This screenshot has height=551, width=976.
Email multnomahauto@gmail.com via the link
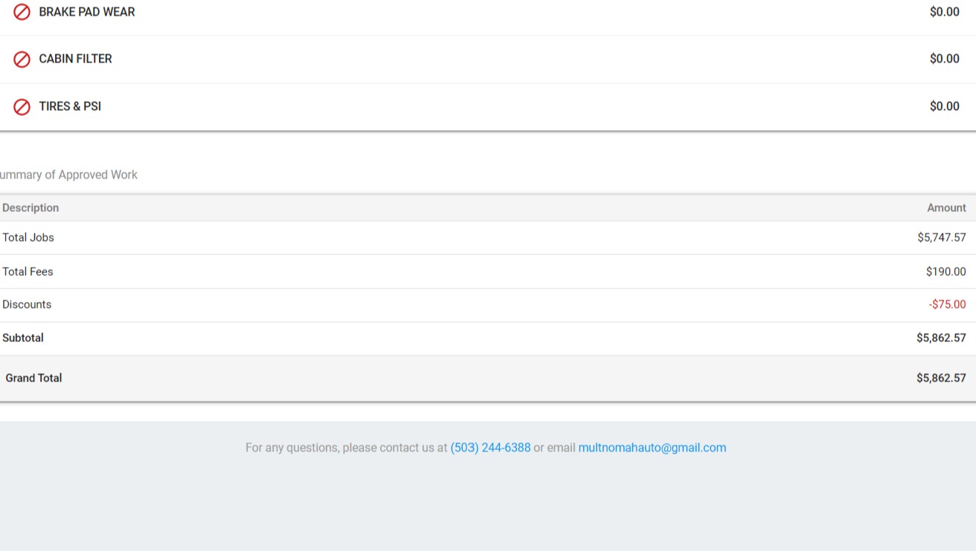click(652, 448)
